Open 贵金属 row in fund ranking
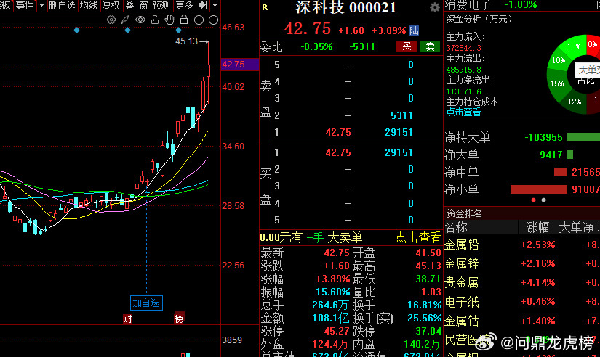Viewport: 600px width, 357px height. 522,282
